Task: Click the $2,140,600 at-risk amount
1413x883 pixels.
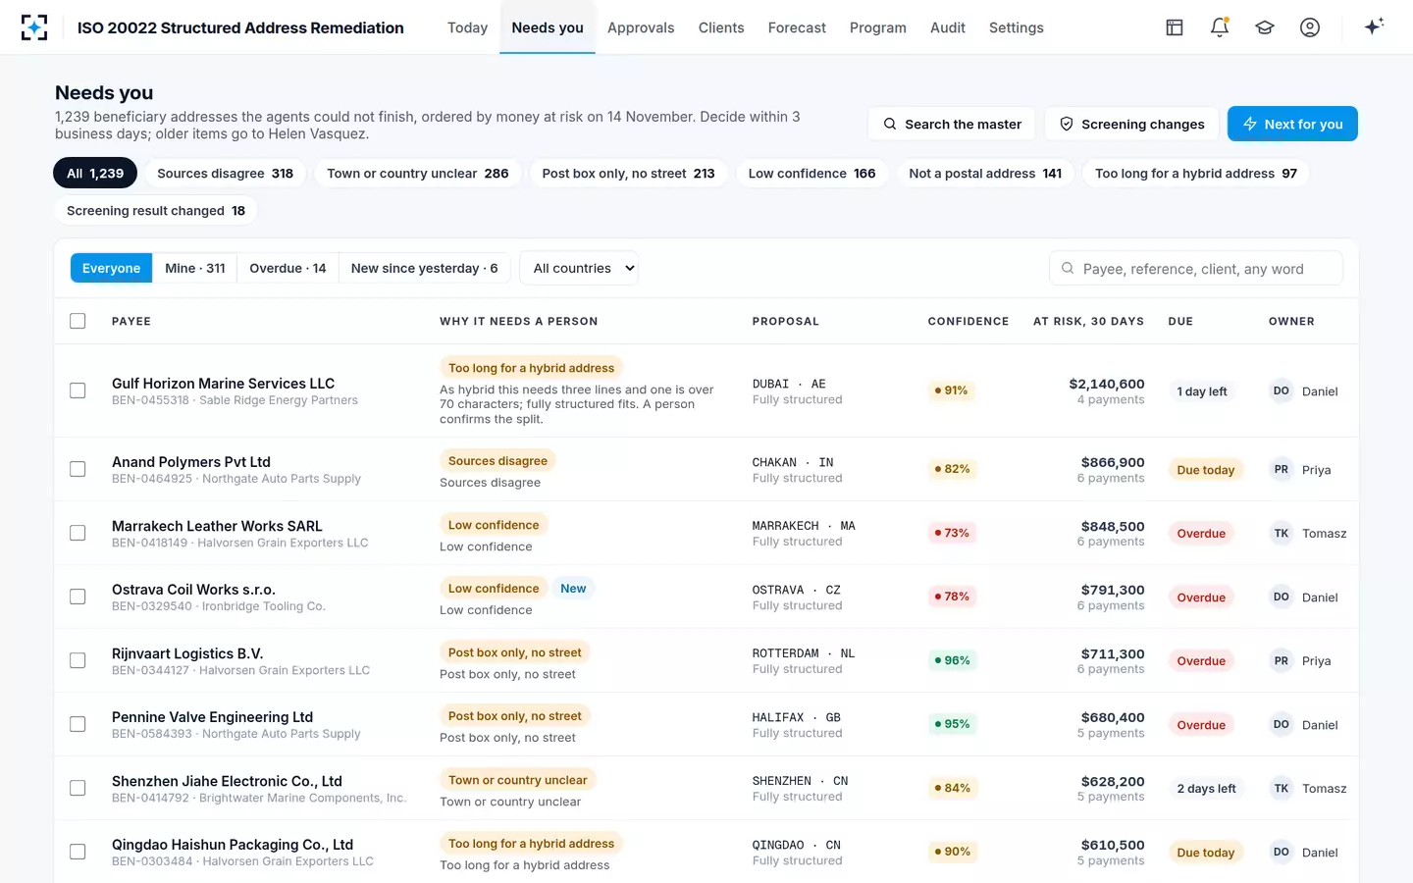Action: coord(1107,384)
